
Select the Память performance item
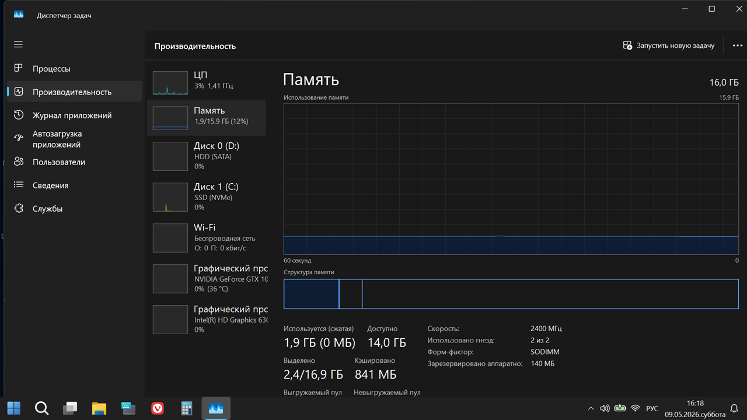tap(207, 118)
